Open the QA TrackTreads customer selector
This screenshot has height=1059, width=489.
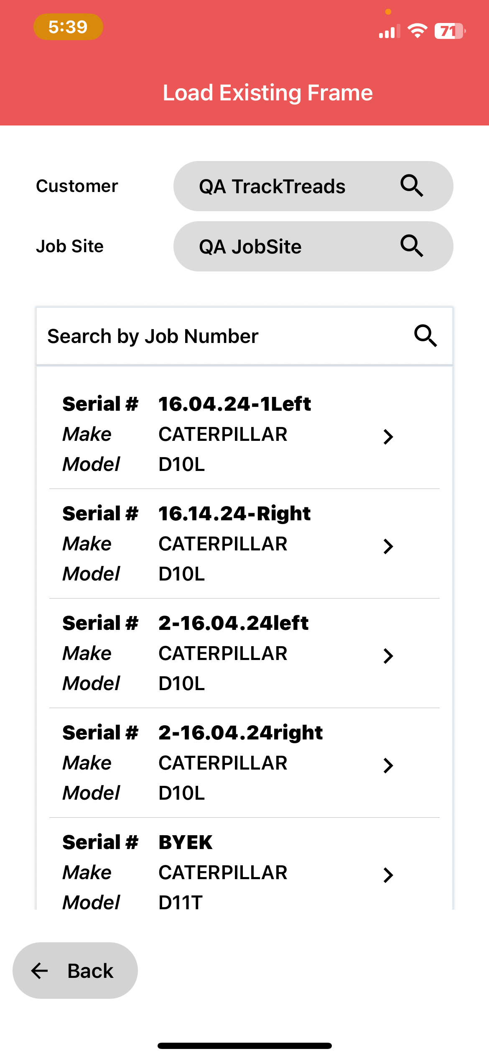tap(313, 186)
